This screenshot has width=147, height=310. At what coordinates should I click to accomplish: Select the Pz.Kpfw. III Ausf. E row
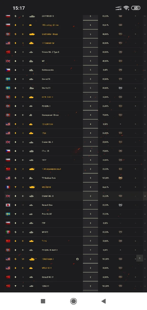pyautogui.click(x=73, y=250)
